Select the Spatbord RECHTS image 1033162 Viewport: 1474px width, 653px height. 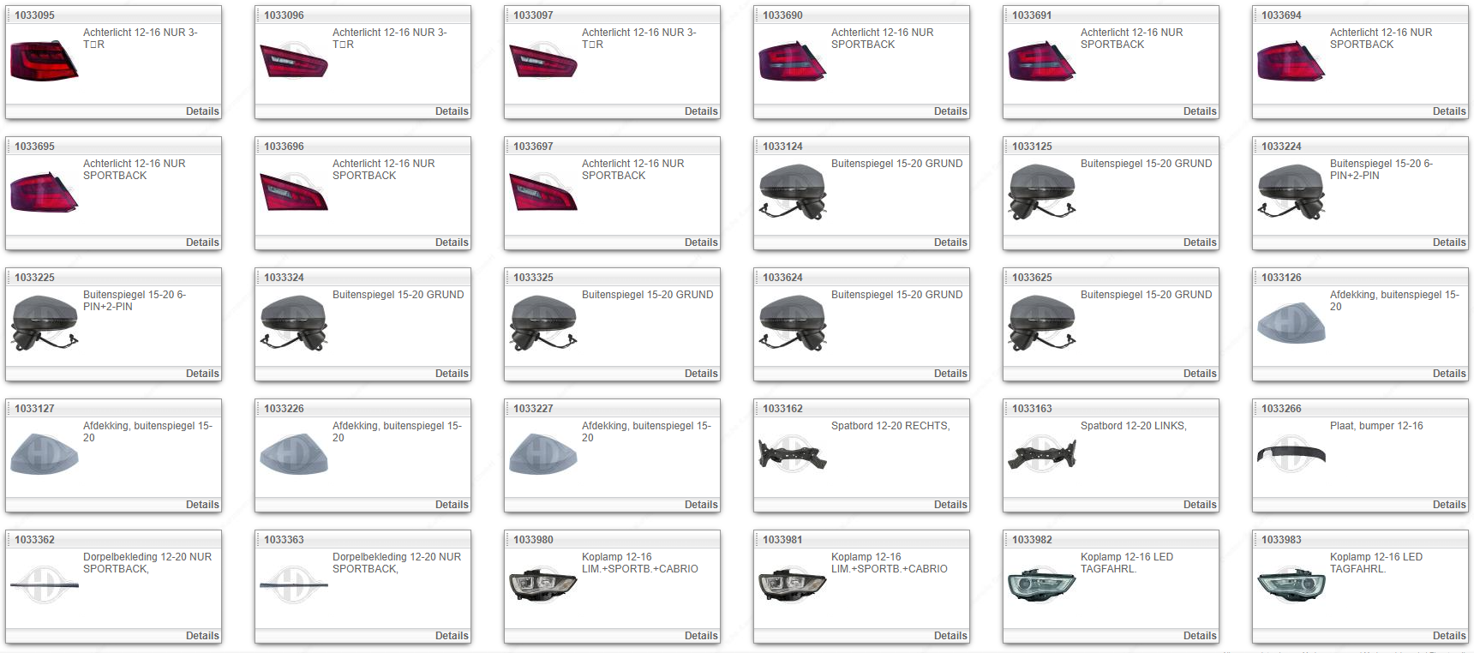(x=792, y=453)
